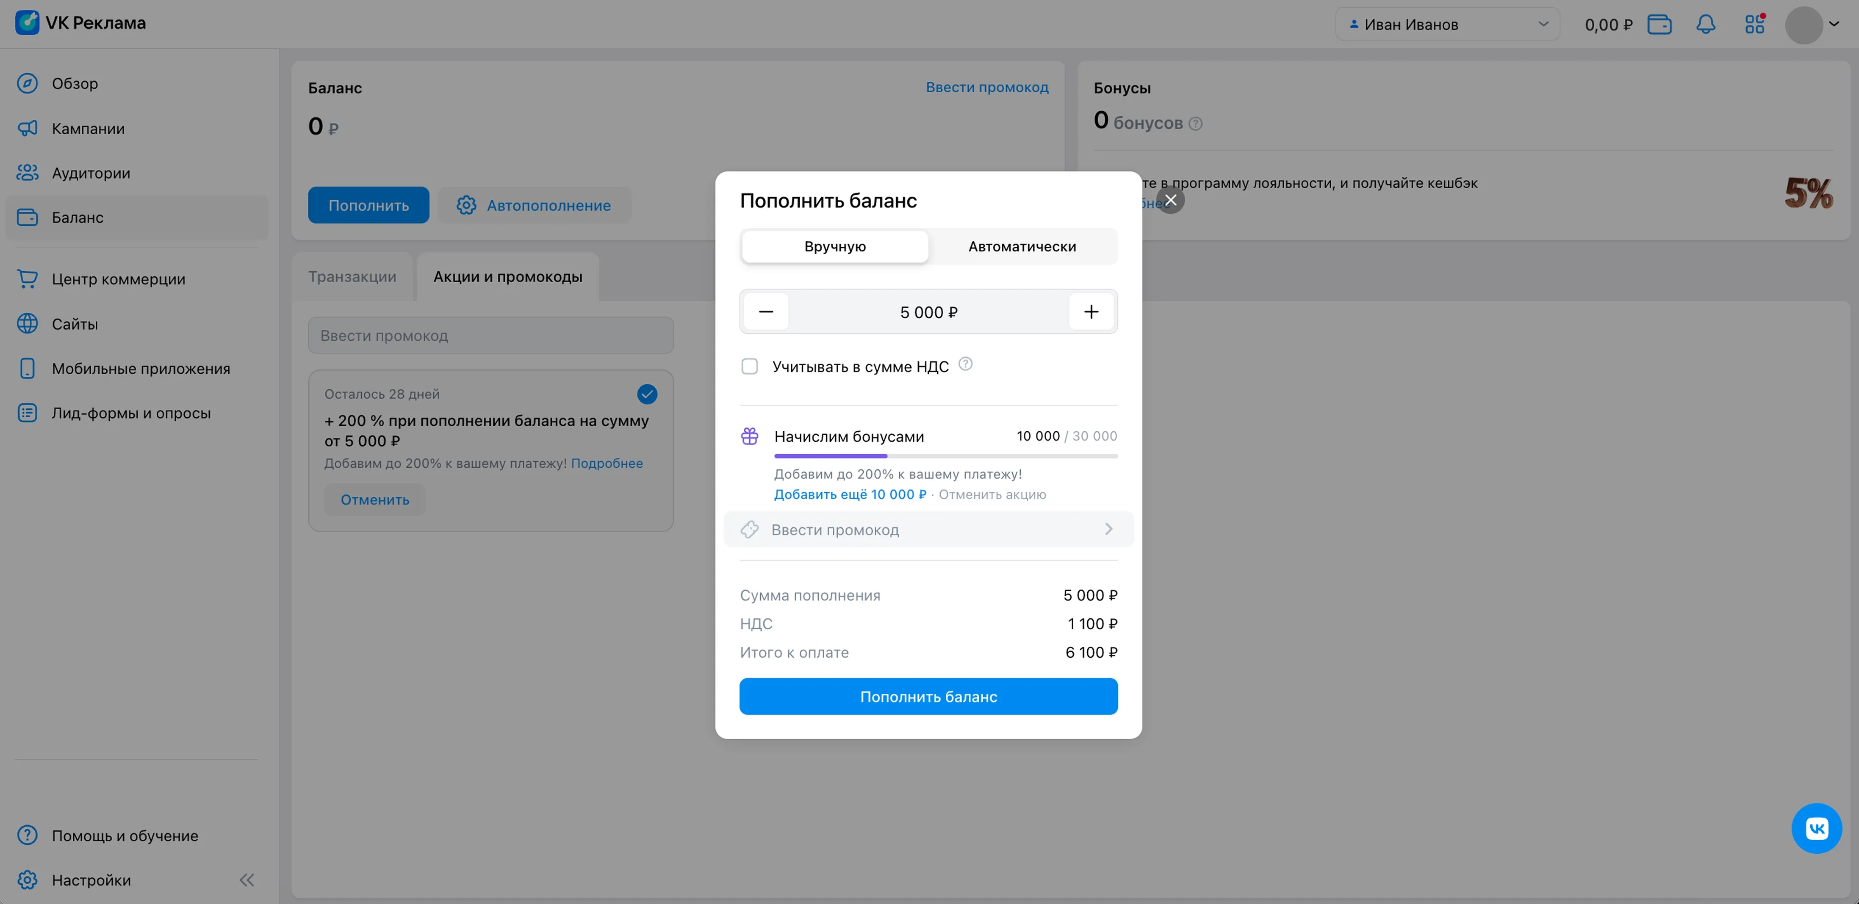This screenshot has height=904, width=1859.
Task: Open the Центр коммерции cart icon
Action: [x=28, y=279]
